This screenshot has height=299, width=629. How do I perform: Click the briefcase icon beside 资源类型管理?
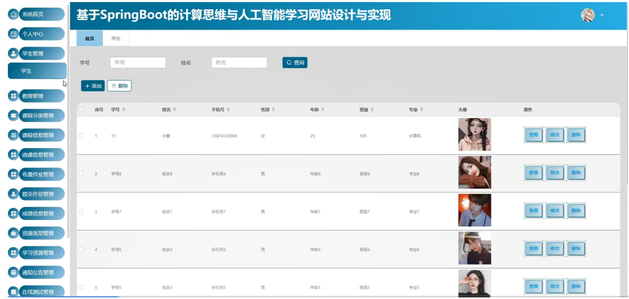pos(13,233)
